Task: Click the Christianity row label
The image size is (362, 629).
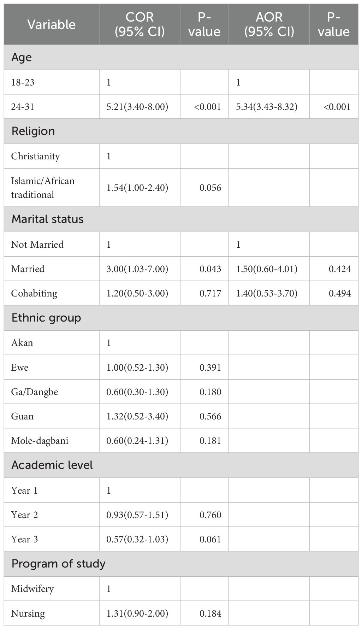Action: tap(35, 156)
